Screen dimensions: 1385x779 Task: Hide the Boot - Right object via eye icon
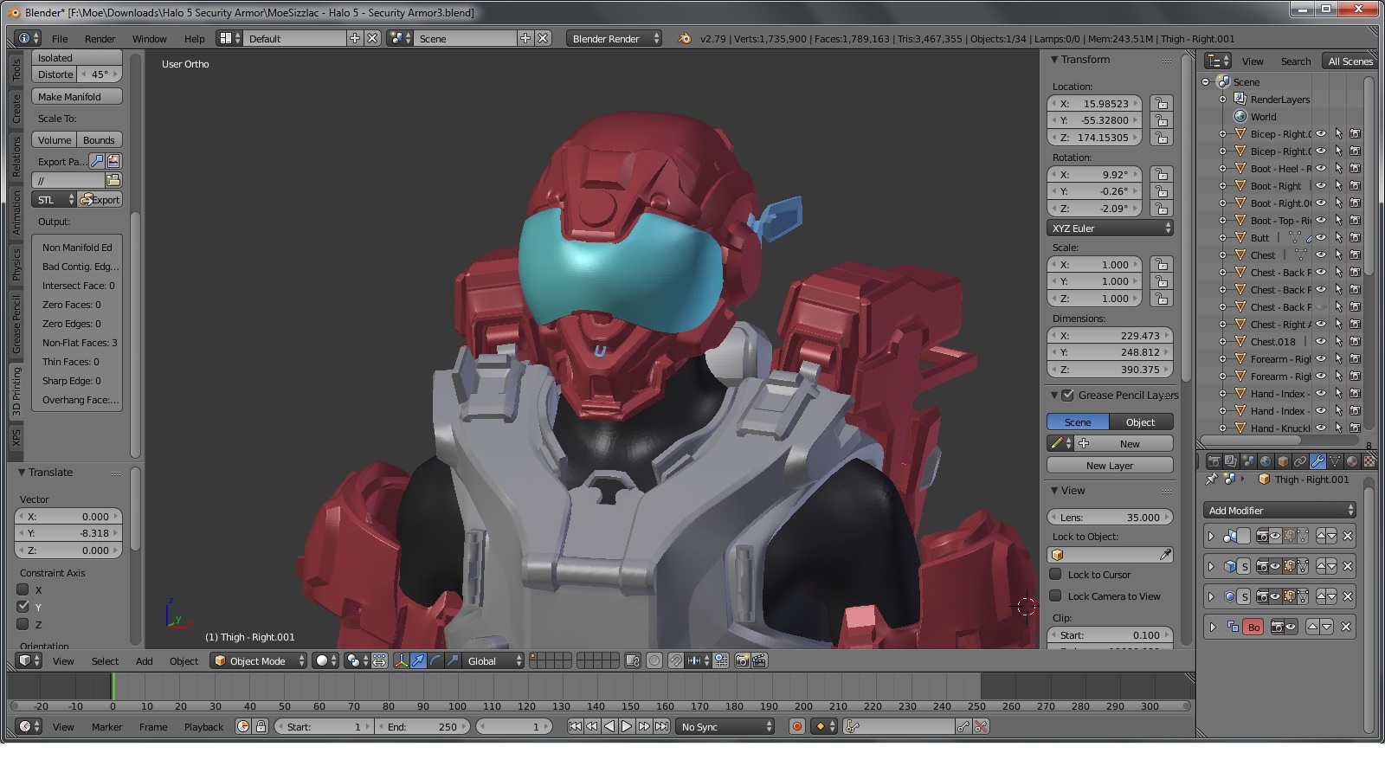[x=1321, y=186]
